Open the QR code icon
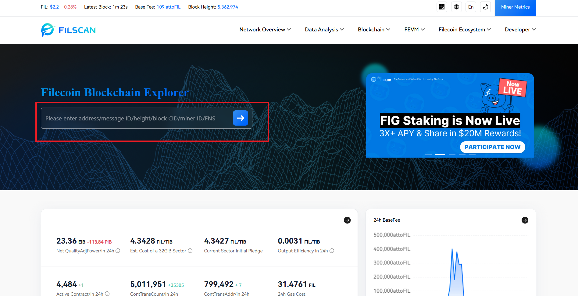Image resolution: width=578 pixels, height=296 pixels. click(x=442, y=7)
